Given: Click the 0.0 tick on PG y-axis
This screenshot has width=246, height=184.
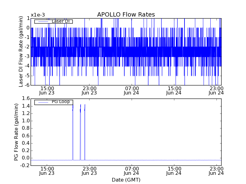Looking at the screenshot, I should (x=25, y=158).
